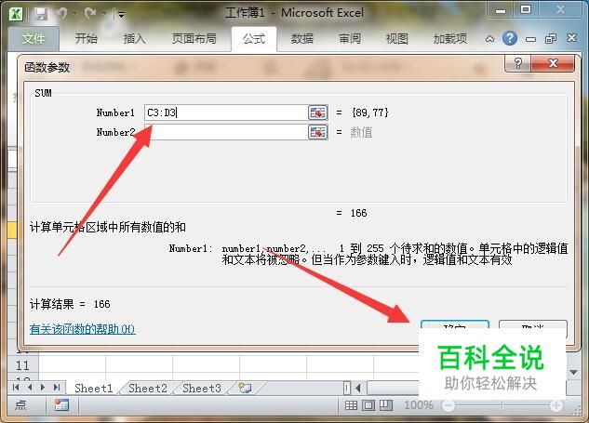Click the Number2 input field

226,132
